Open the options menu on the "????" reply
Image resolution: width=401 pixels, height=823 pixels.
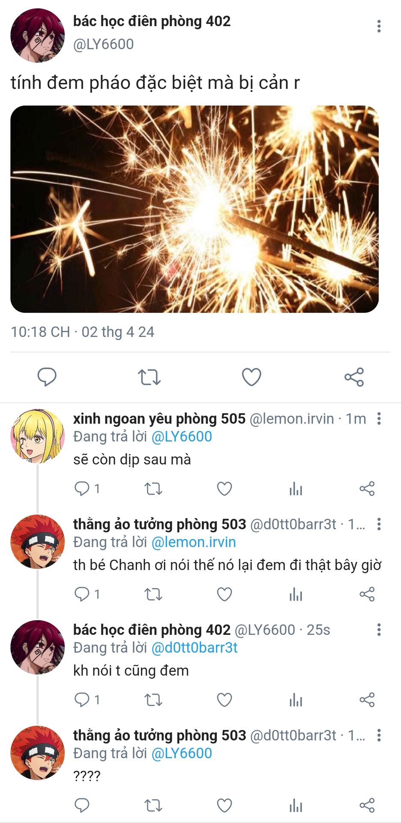tap(379, 735)
